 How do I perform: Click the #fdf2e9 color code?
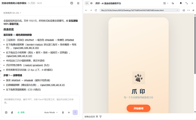16,80
